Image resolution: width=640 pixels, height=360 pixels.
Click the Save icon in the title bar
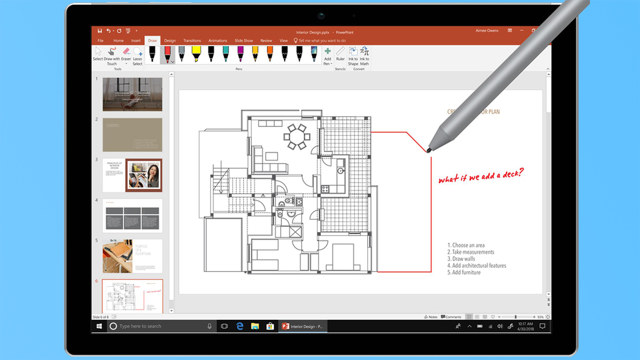pyautogui.click(x=99, y=31)
